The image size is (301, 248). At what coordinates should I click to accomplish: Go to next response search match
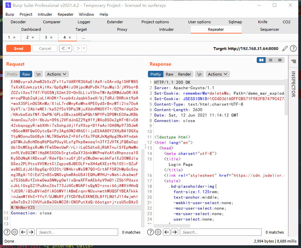[x=174, y=232]
